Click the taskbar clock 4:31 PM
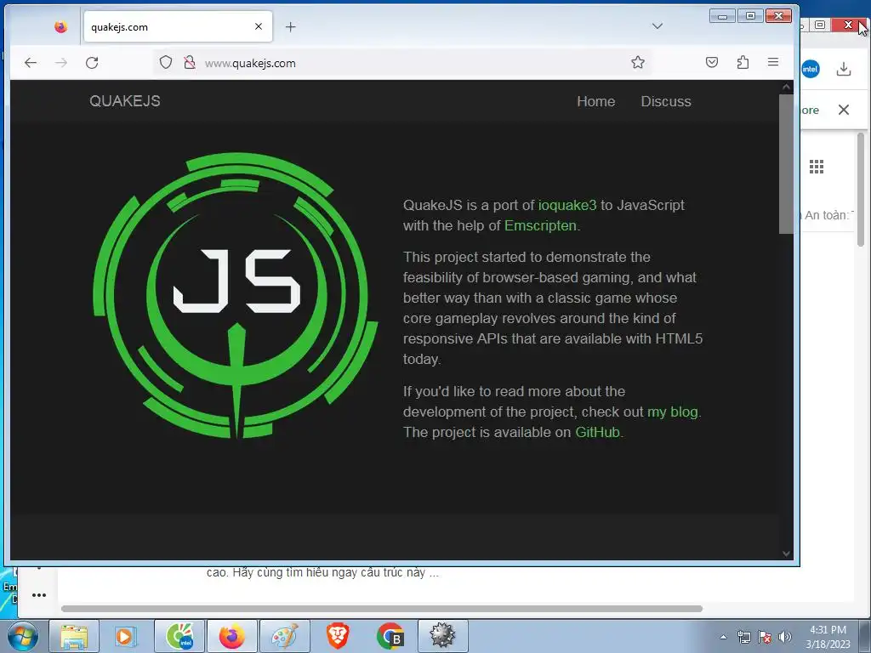Image resolution: width=871 pixels, height=653 pixels. (828, 637)
